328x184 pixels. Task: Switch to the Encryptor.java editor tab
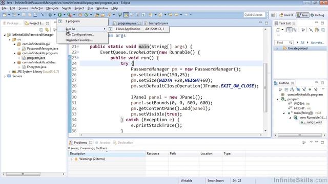(156, 23)
